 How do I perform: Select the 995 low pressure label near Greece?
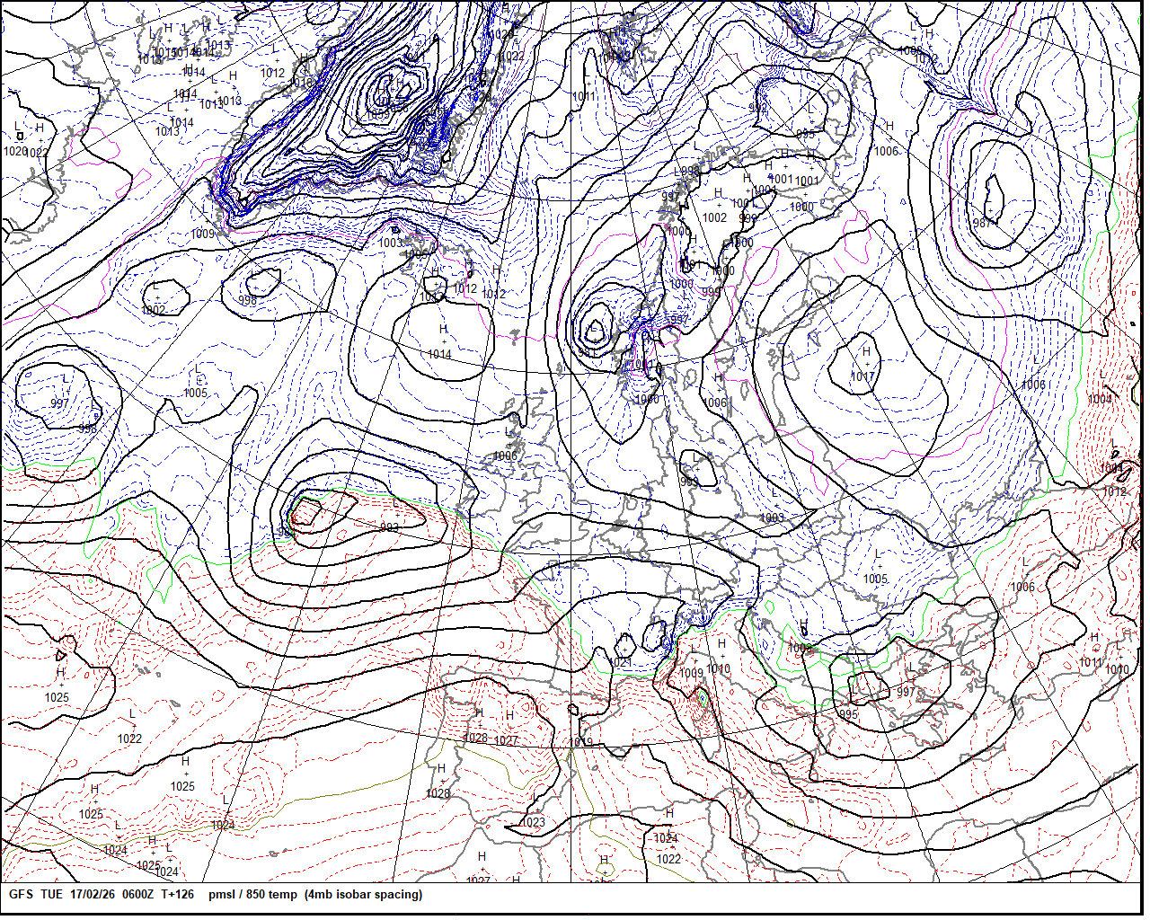tap(848, 715)
